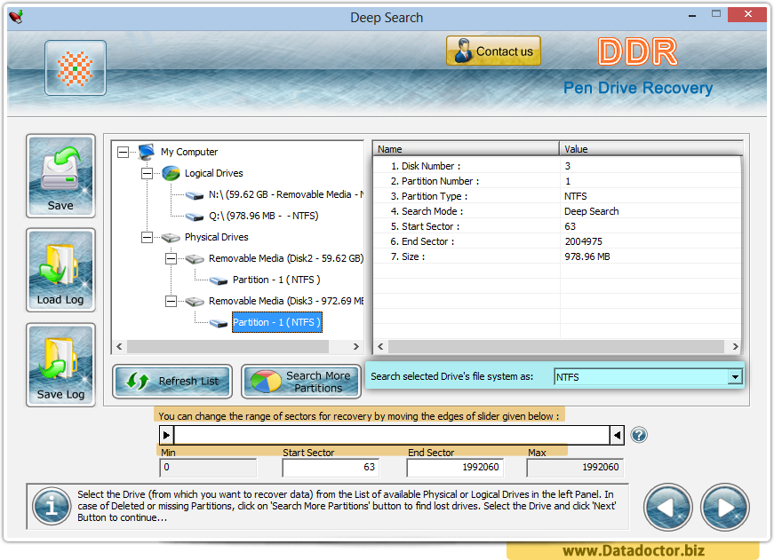The width and height of the screenshot is (774, 560).
Task: Select the N:\ 59.62 GB logical drive
Action: tap(285, 194)
